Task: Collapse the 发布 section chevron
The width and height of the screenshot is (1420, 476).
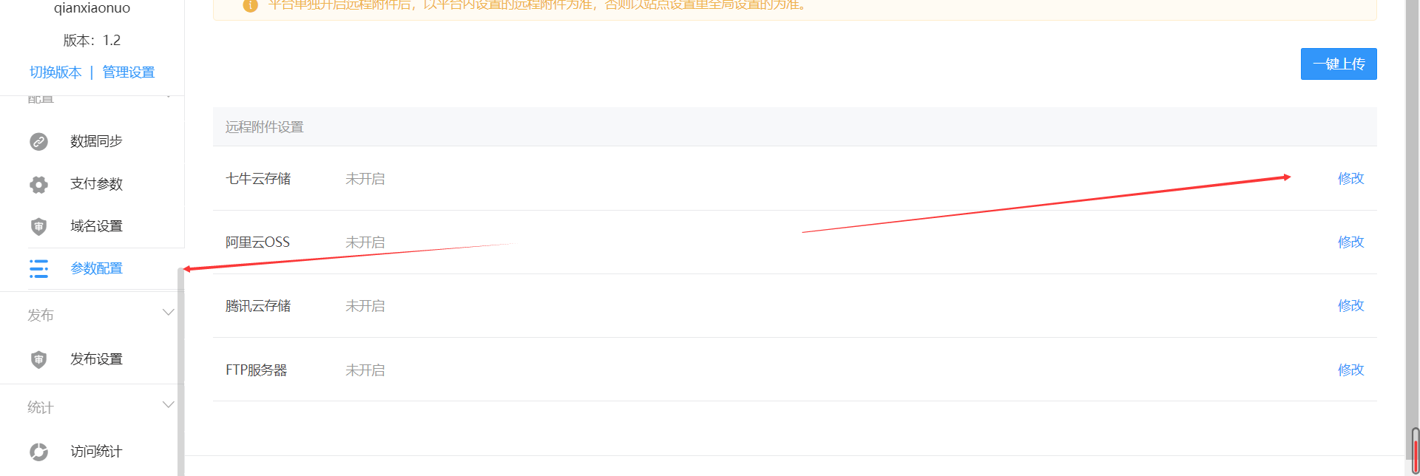Action: pyautogui.click(x=168, y=313)
